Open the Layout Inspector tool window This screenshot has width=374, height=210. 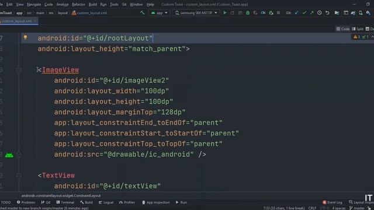[361, 202]
